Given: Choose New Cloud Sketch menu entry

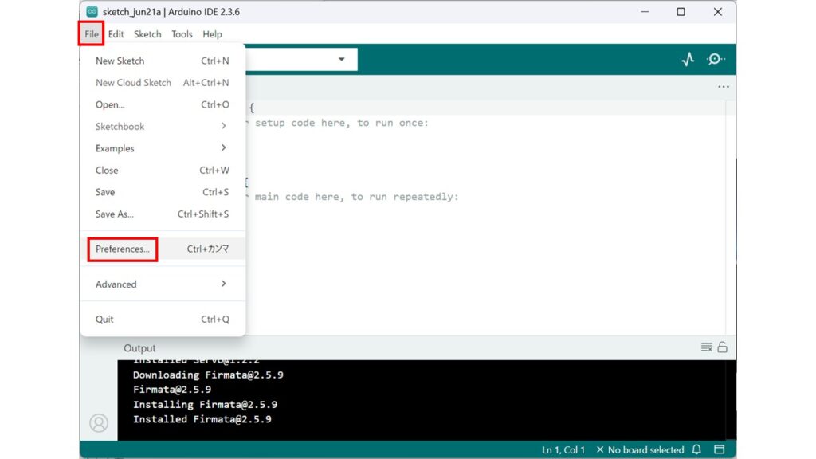Looking at the screenshot, I should [x=162, y=83].
